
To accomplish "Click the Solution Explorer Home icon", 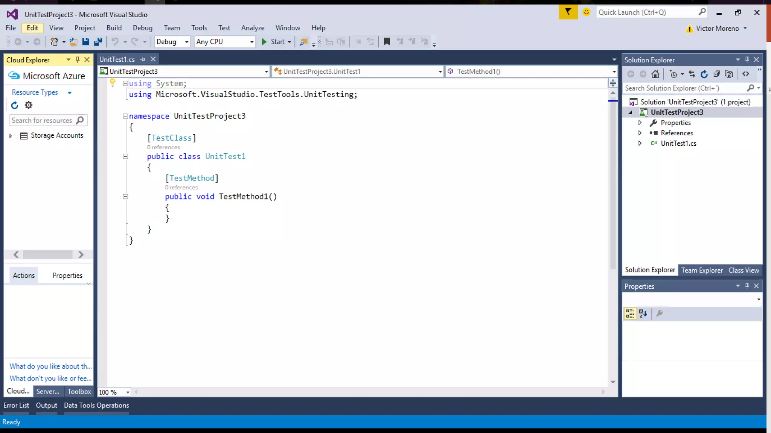I will 655,74.
